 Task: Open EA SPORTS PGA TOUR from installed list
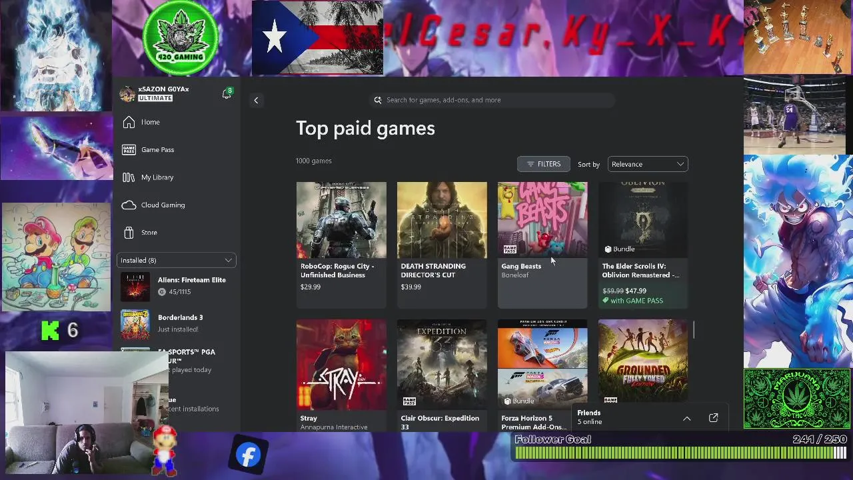192,361
